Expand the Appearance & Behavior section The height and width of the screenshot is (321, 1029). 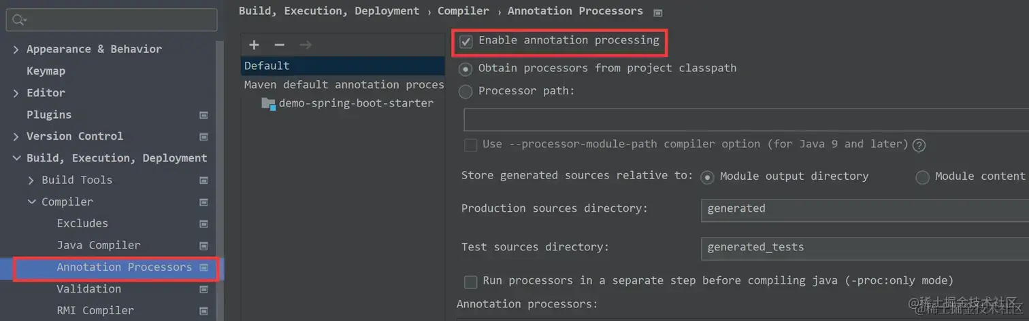pos(16,50)
